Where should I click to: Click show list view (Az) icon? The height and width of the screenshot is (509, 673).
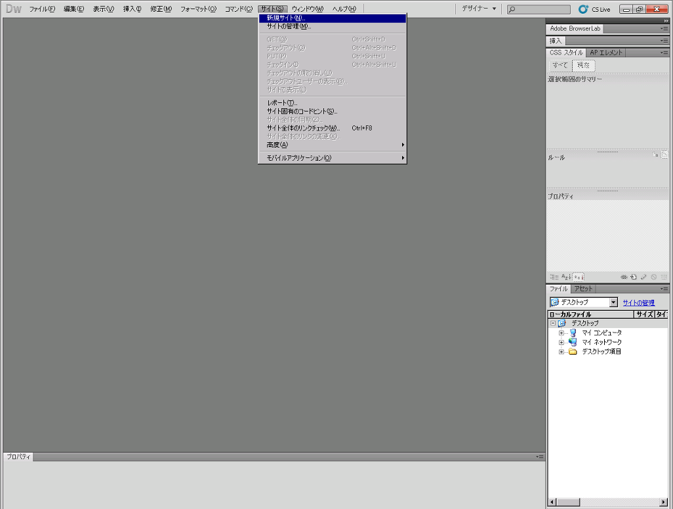coord(566,277)
